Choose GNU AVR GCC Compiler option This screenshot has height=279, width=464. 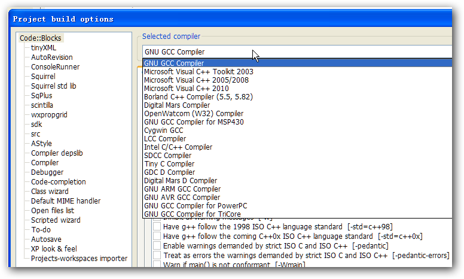297,197
